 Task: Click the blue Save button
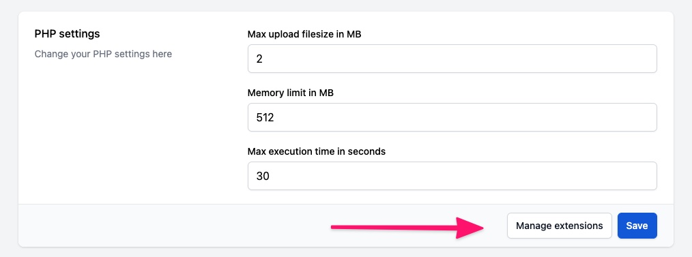tap(637, 226)
